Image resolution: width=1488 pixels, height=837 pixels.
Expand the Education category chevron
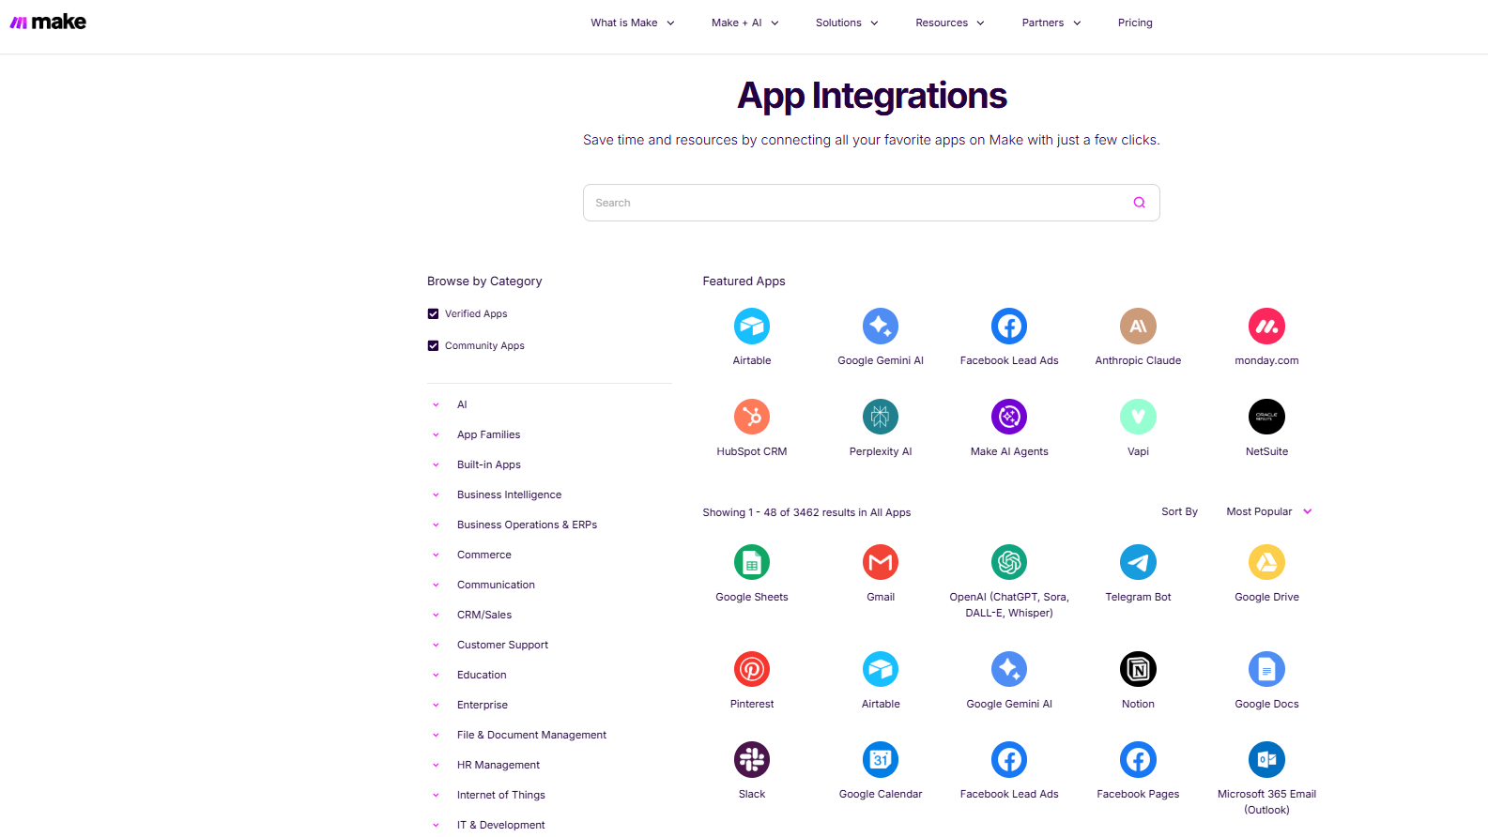click(x=436, y=676)
